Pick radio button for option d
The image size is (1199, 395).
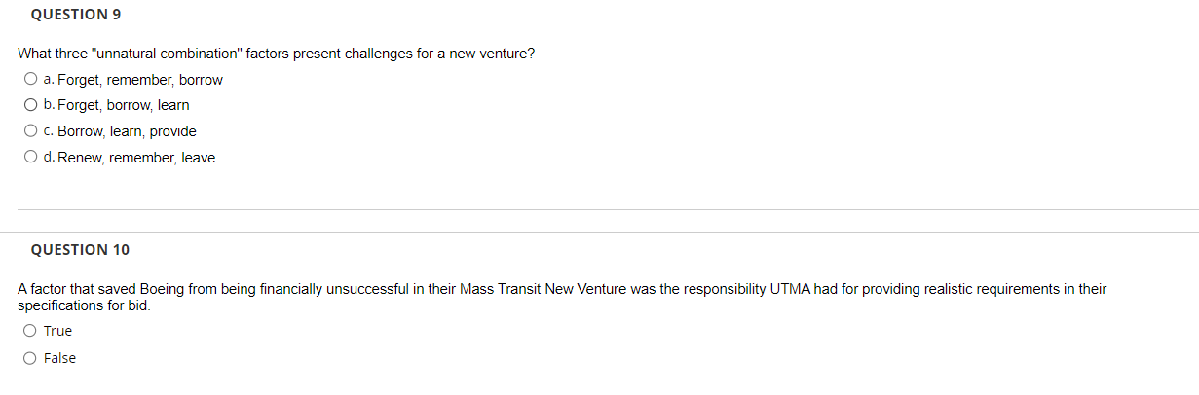coord(31,158)
